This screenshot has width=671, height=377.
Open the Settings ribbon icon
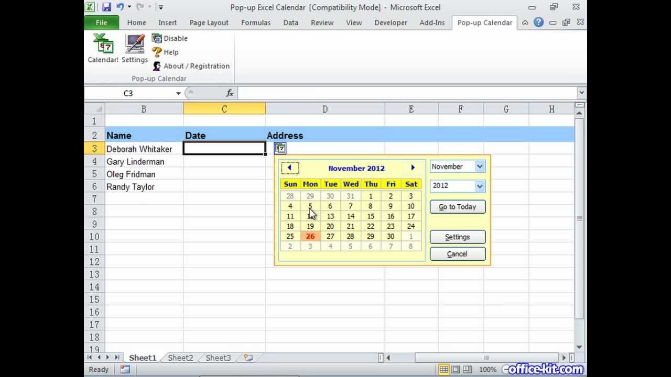pyautogui.click(x=135, y=49)
